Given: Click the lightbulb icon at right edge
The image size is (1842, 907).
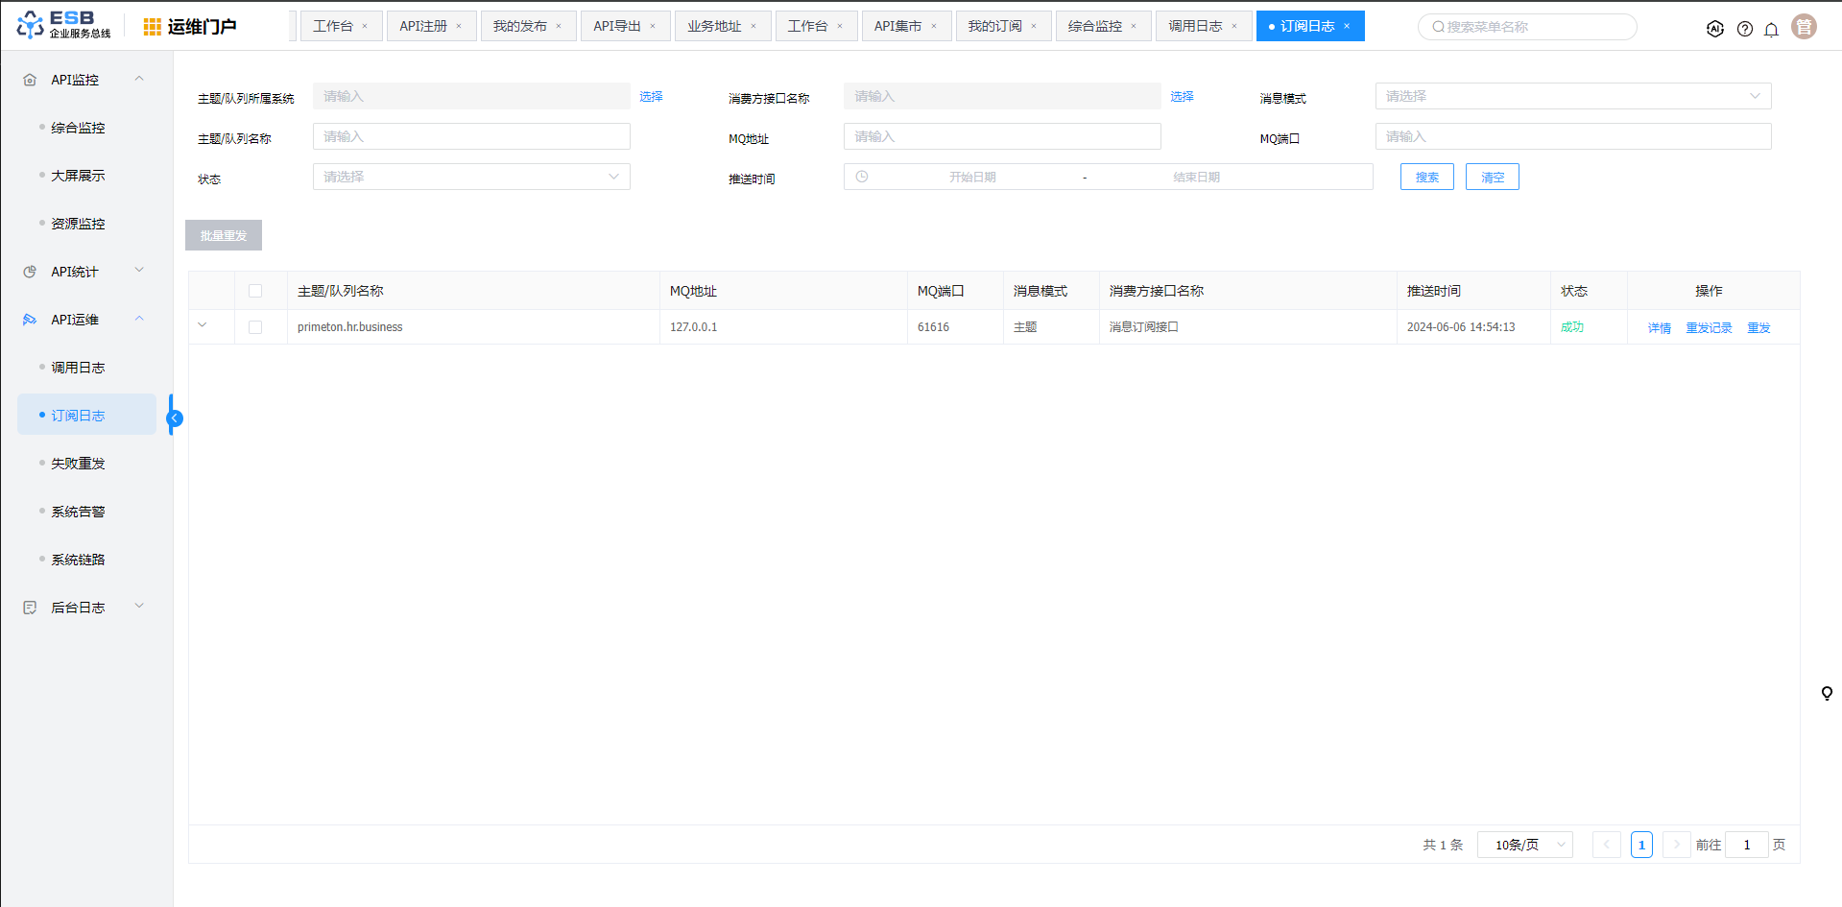Looking at the screenshot, I should [1827, 693].
